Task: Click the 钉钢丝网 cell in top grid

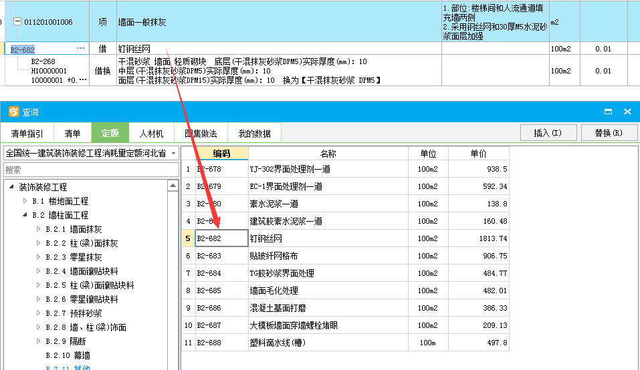Action: [x=279, y=49]
